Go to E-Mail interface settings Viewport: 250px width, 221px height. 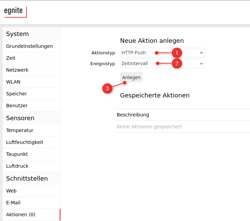13,203
